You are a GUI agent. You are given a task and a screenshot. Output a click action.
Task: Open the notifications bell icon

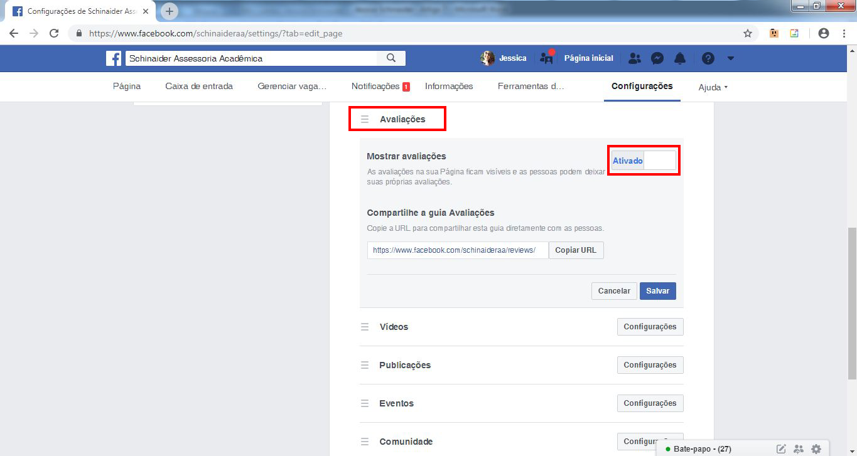point(680,58)
